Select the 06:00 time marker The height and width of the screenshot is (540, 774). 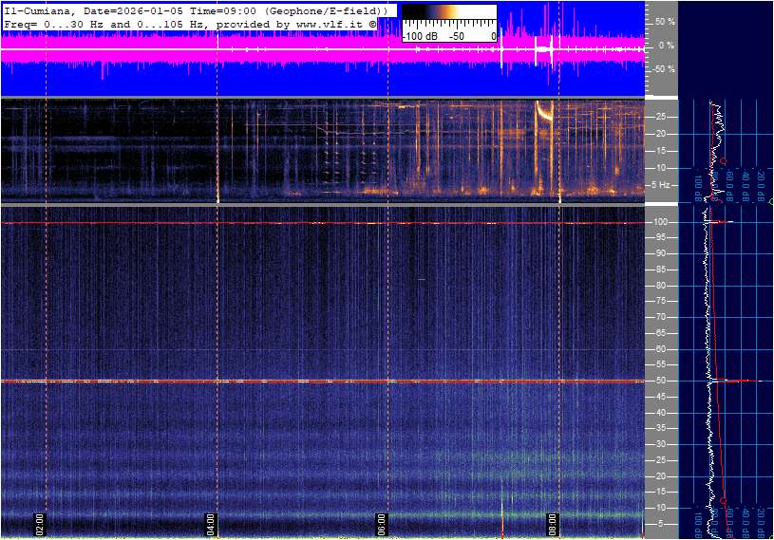[x=381, y=523]
